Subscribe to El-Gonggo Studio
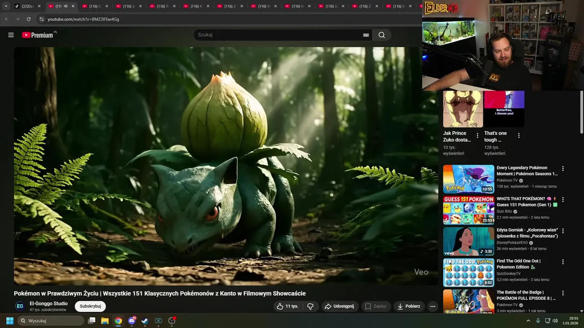This screenshot has width=584, height=328. (x=90, y=307)
